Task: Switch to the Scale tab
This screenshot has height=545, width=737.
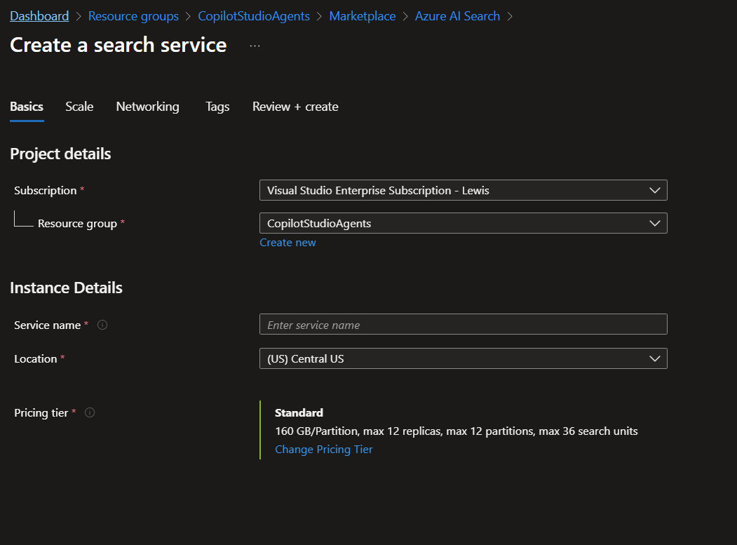Action: tap(79, 107)
